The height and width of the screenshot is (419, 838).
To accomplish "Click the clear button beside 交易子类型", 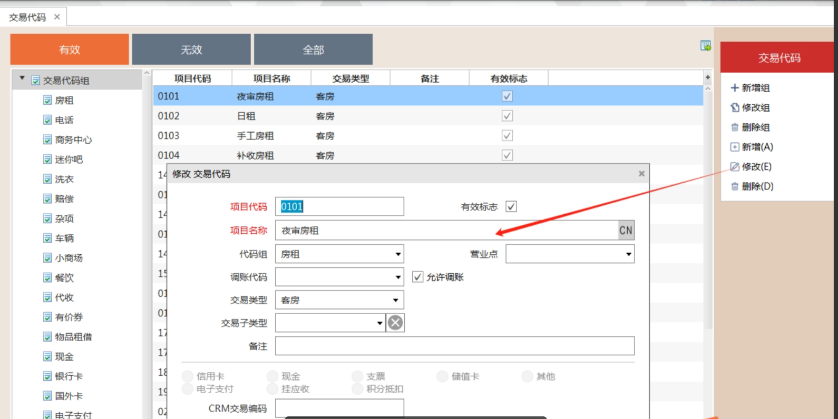I will point(395,323).
